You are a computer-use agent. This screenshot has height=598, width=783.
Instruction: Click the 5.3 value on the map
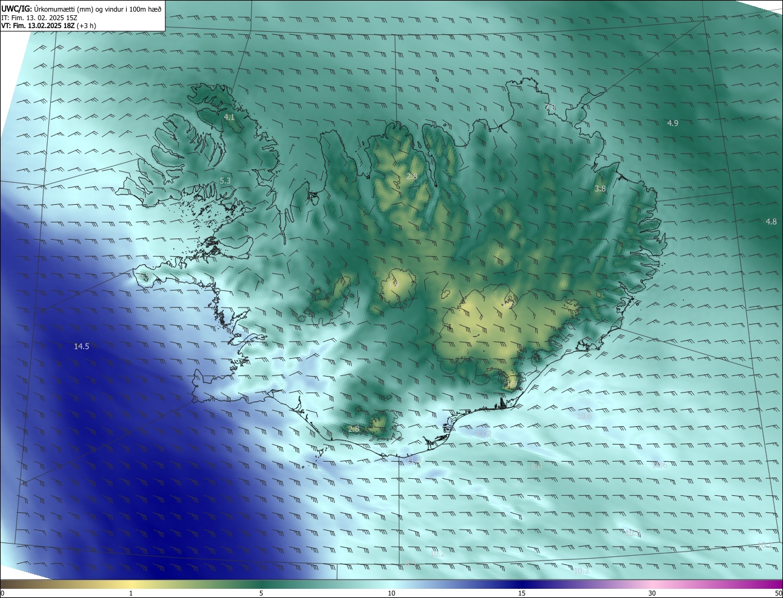(x=225, y=181)
